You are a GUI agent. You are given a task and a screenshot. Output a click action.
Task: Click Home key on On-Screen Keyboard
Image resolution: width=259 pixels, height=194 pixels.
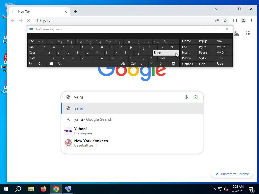(189, 41)
